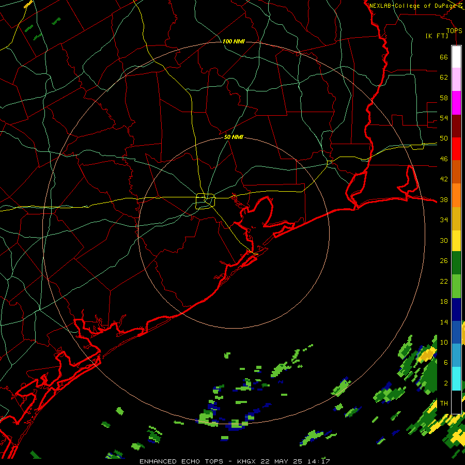Click the 22 legend value
The height and width of the screenshot is (465, 465).
click(444, 281)
